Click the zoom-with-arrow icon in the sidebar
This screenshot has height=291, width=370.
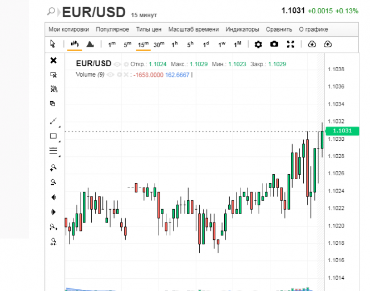pyautogui.click(x=53, y=227)
